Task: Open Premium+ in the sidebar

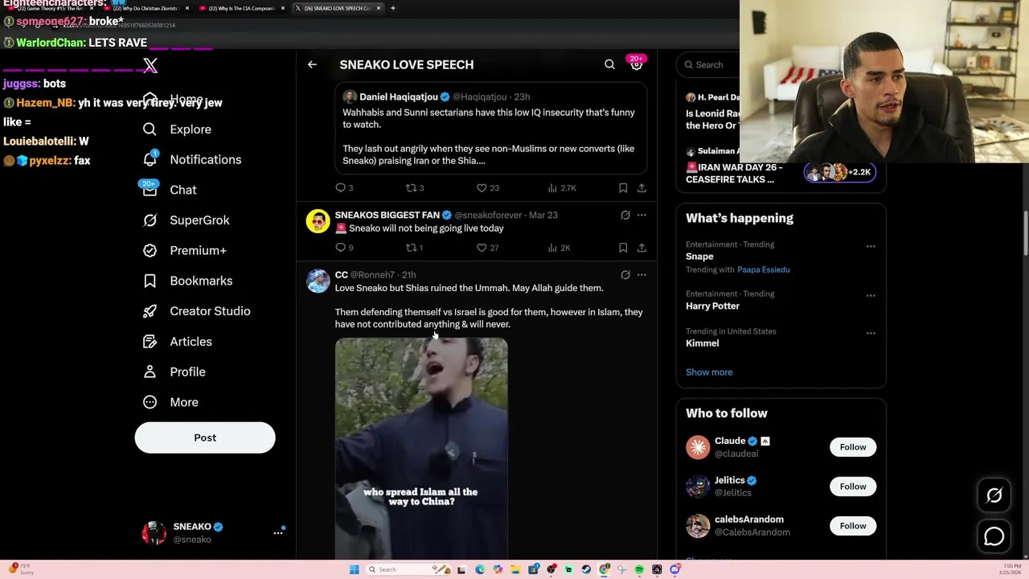Action: pos(185,250)
